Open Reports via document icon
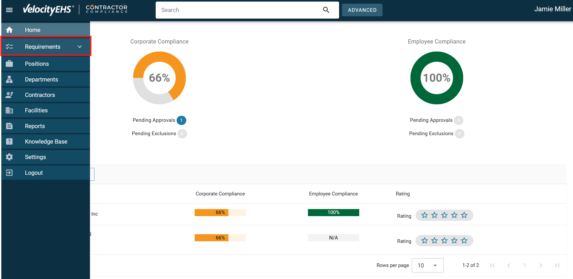 (x=9, y=126)
